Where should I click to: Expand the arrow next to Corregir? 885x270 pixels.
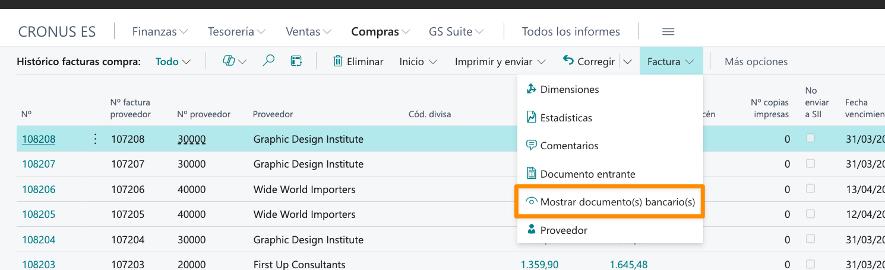[628, 62]
